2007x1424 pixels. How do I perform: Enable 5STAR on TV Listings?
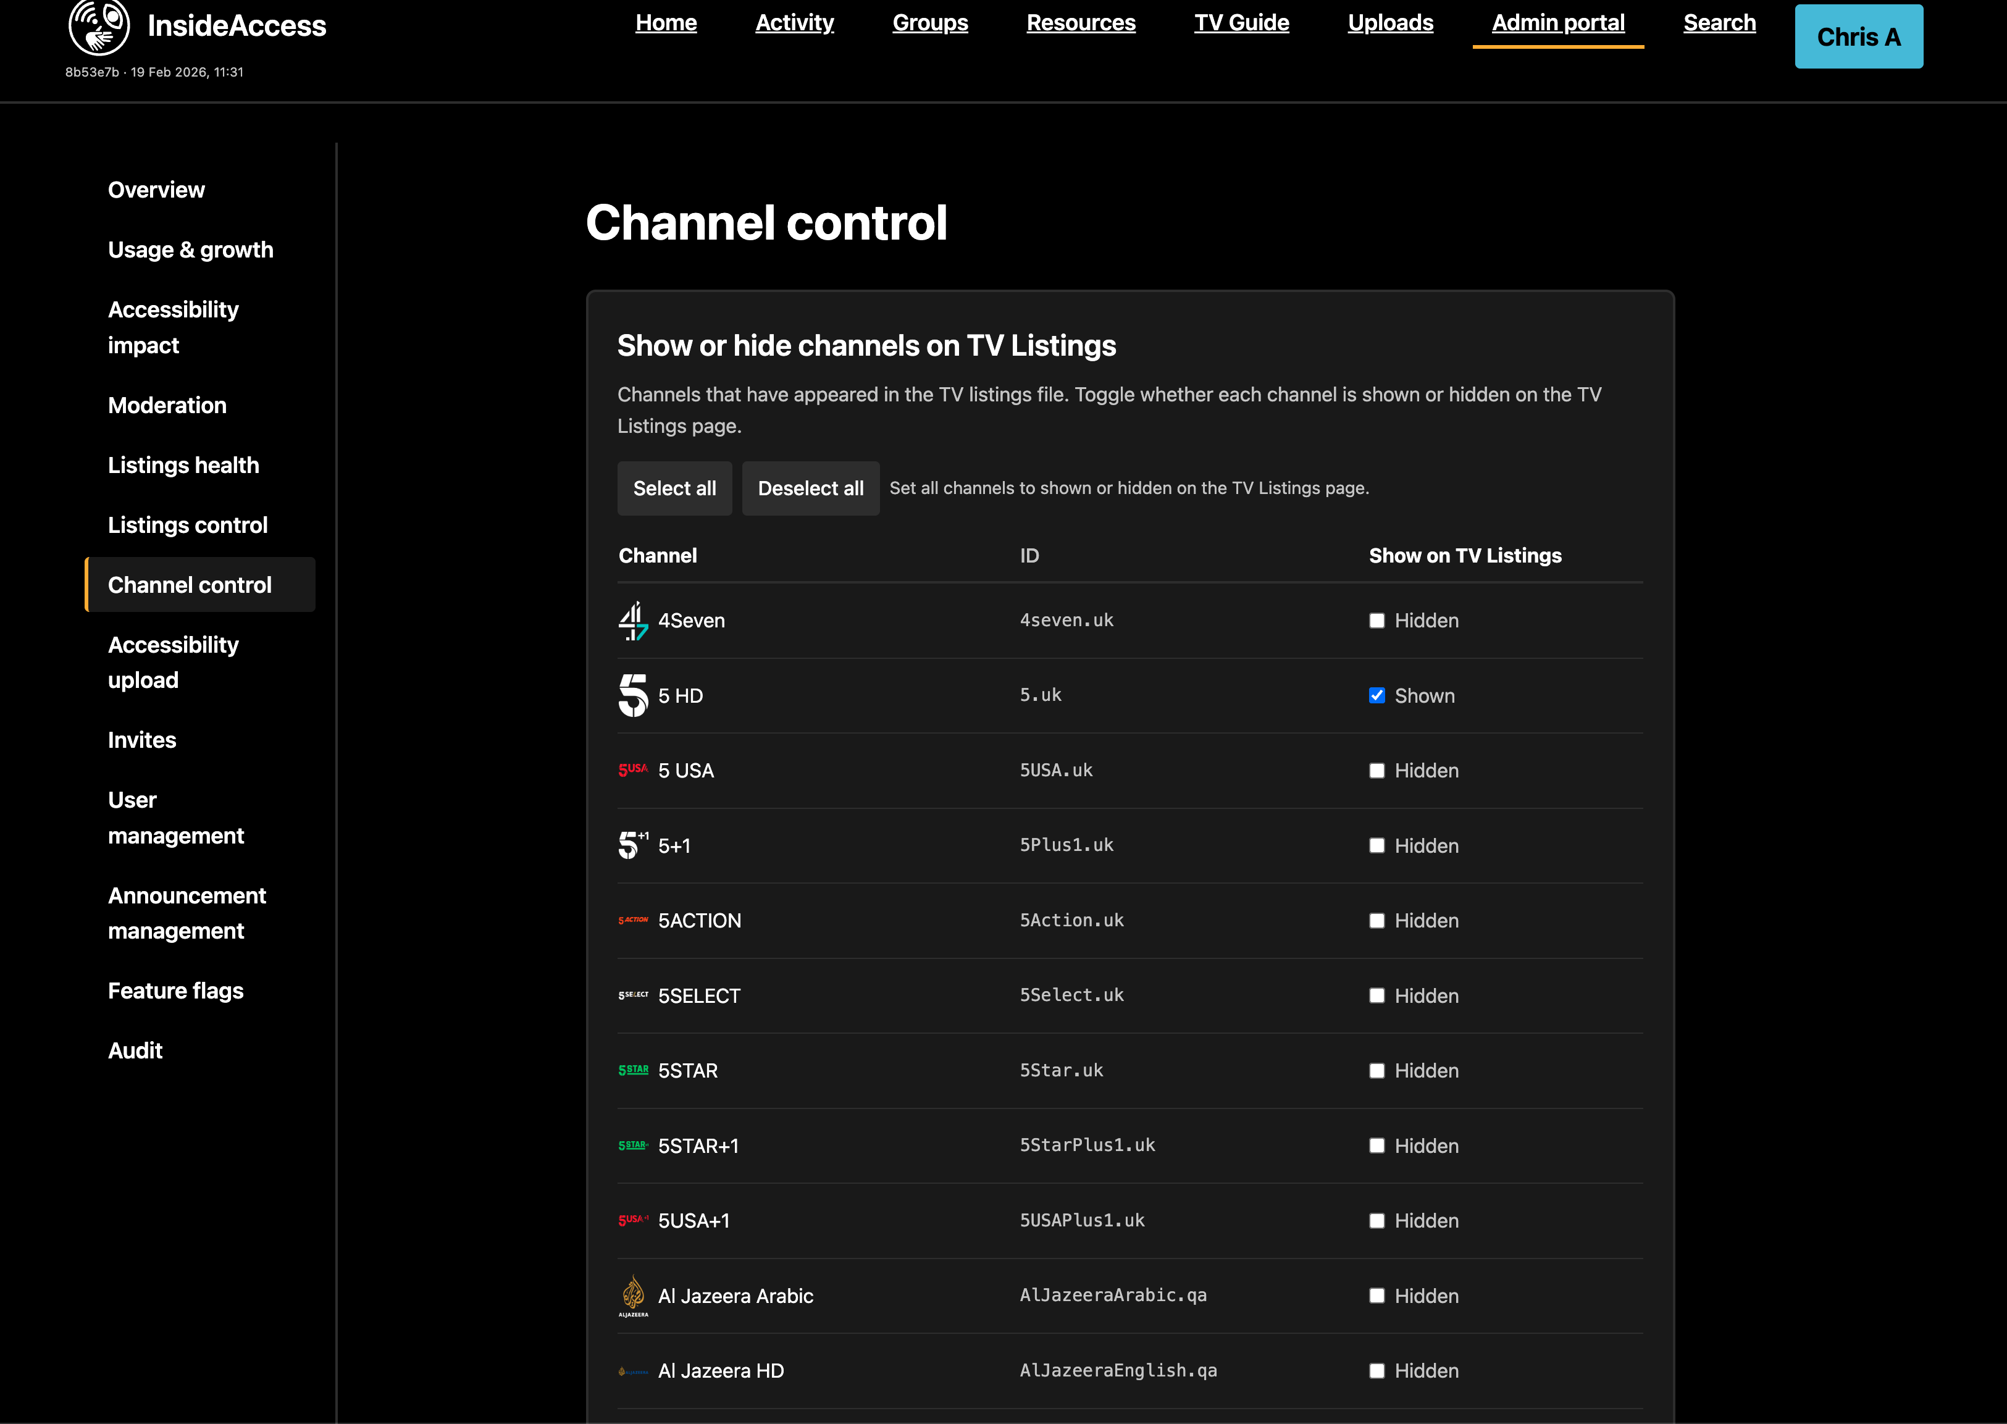tap(1376, 1071)
